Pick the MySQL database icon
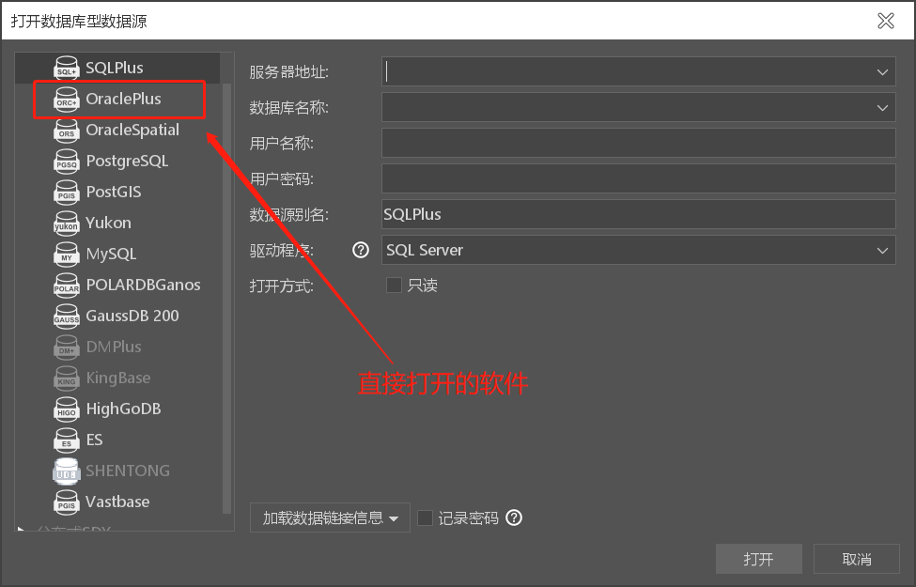Viewport: 916px width, 587px height. [x=66, y=254]
